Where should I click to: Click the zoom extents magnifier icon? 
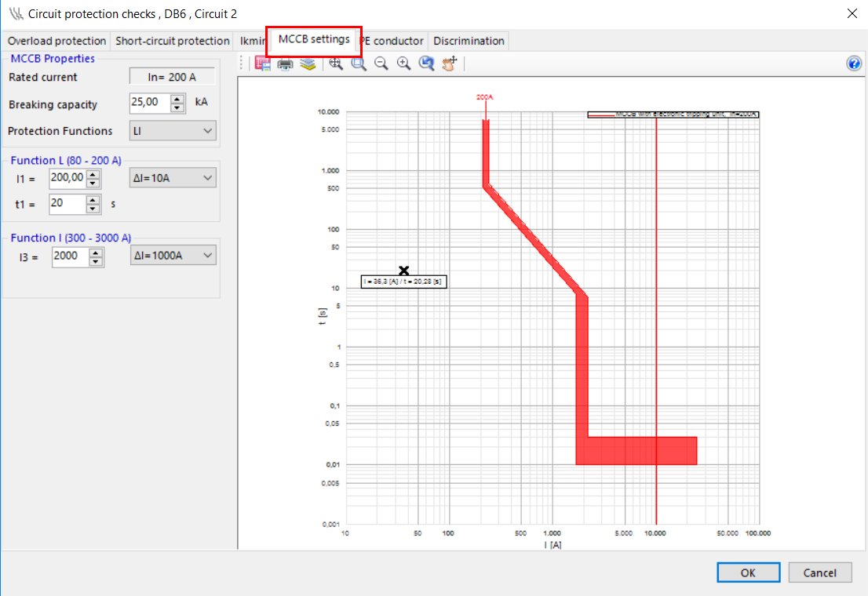pos(336,64)
